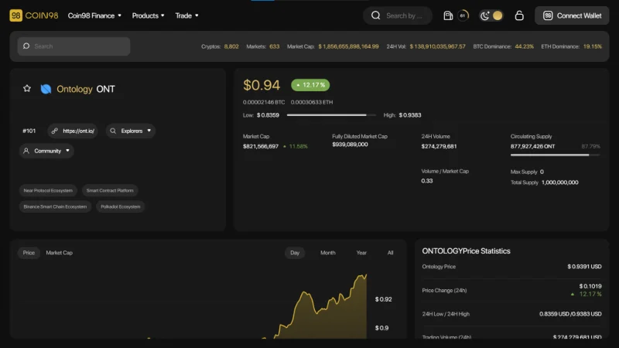Viewport: 619px width, 348px height.
Task: Select the Day chart range
Action: click(295, 253)
